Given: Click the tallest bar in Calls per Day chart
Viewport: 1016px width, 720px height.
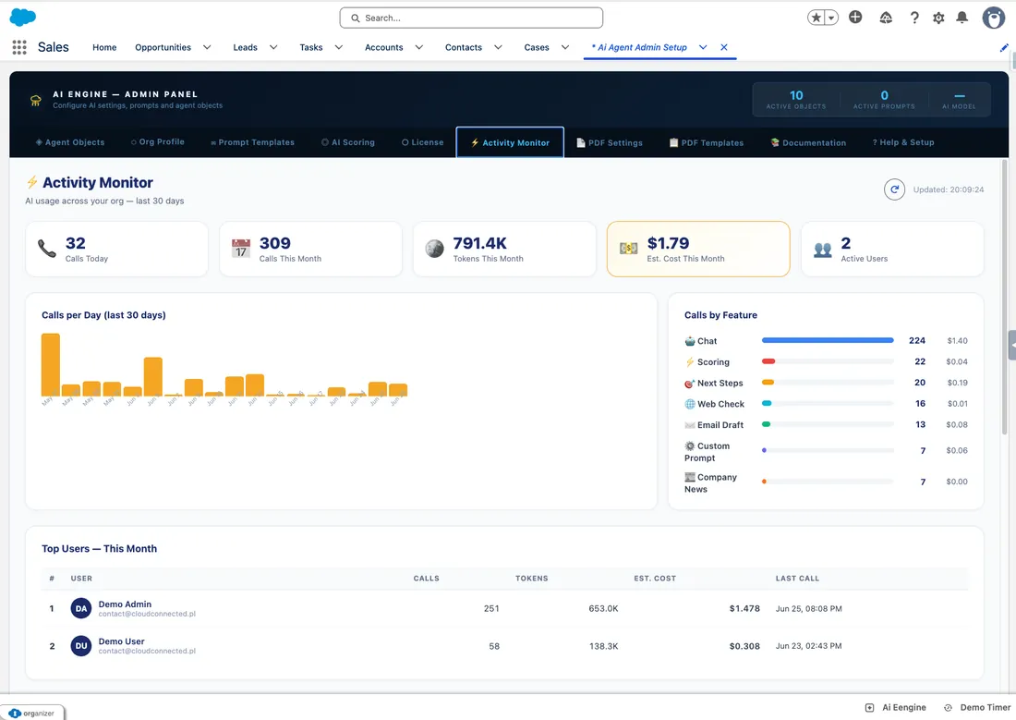Looking at the screenshot, I should pyautogui.click(x=51, y=364).
